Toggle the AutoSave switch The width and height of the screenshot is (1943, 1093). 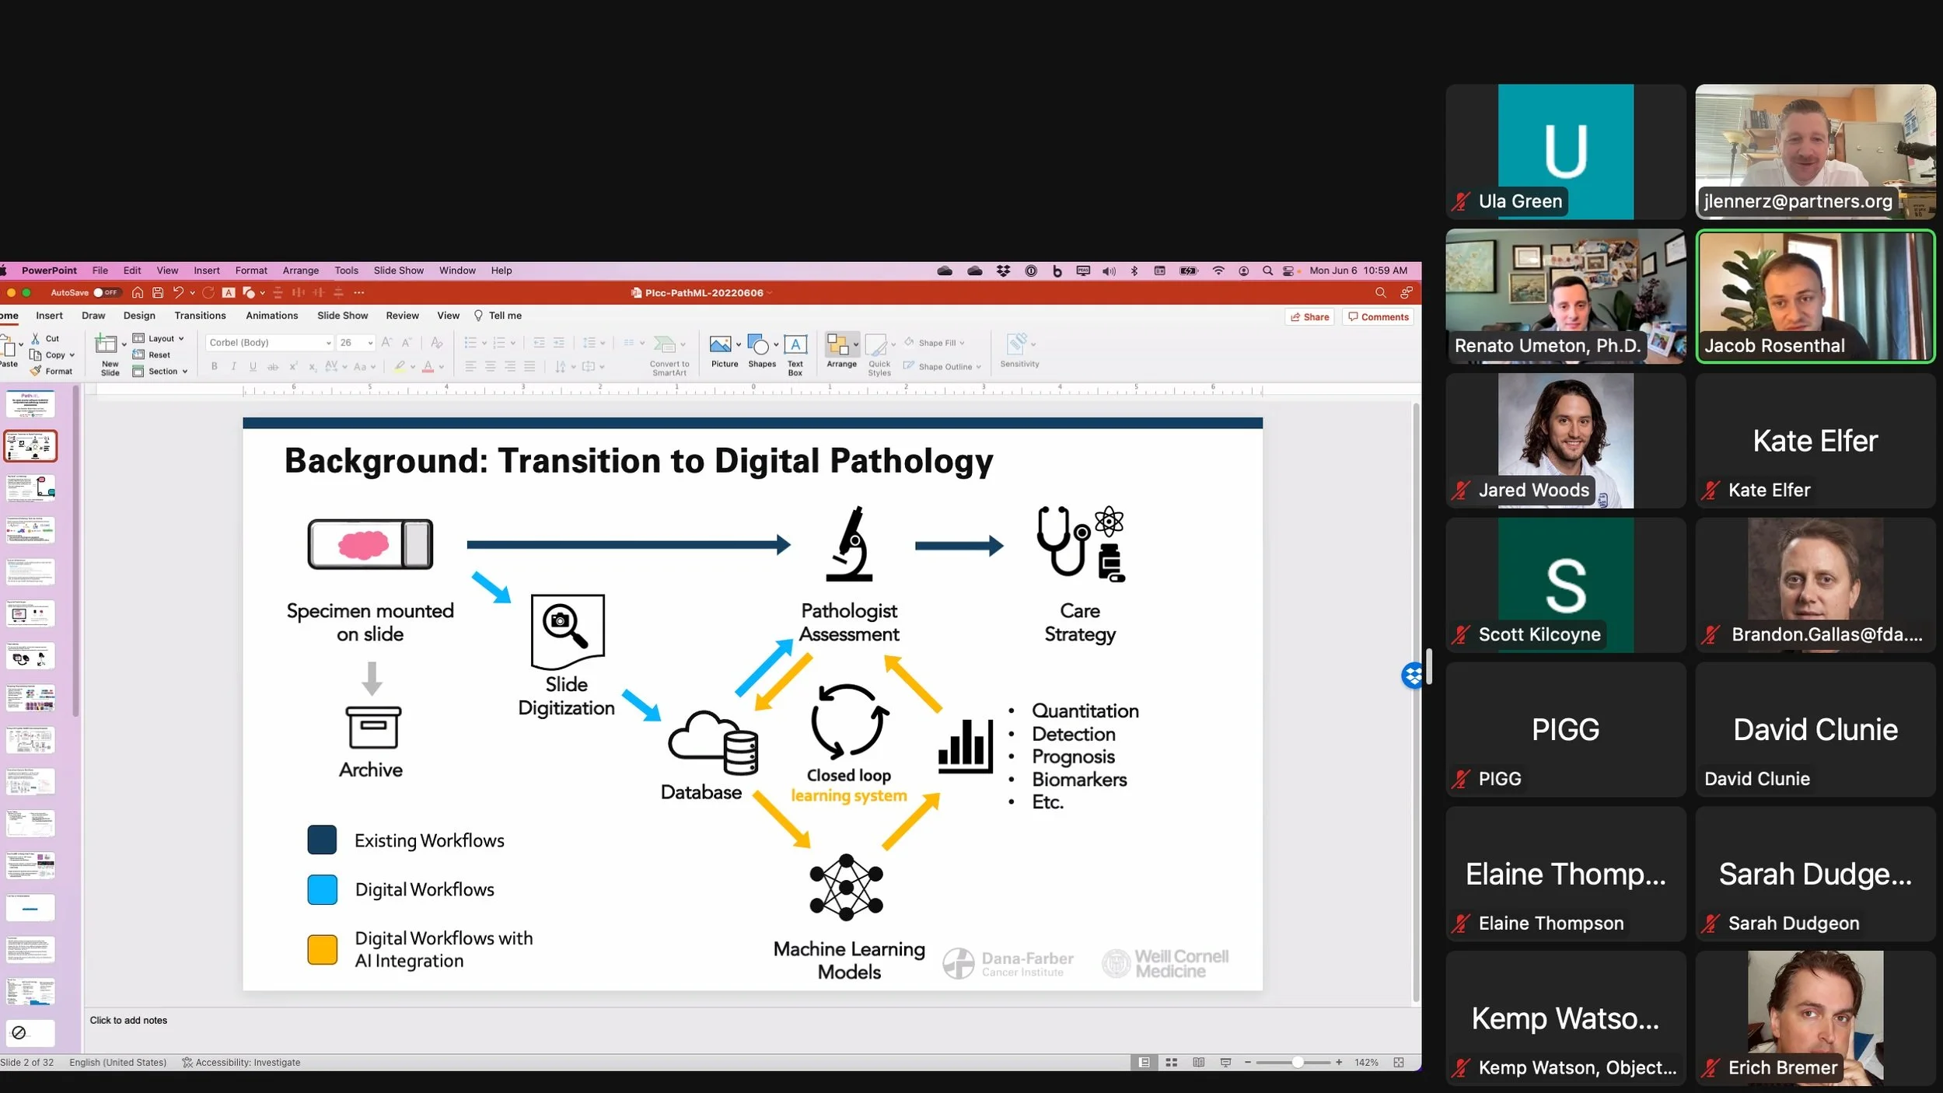coord(107,293)
